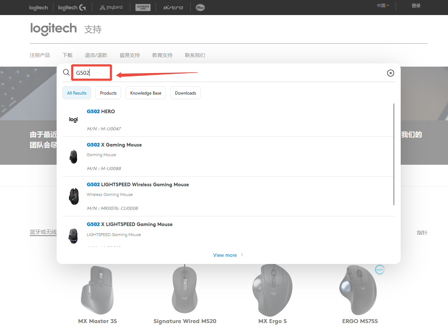
Task: Open the Logitech G brand logo
Action: [72, 8]
